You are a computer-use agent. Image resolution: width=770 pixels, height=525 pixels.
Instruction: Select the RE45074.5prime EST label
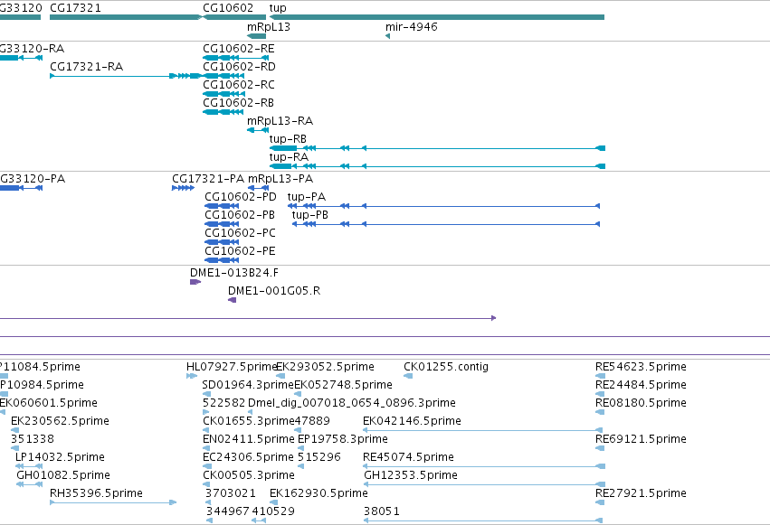tap(409, 457)
